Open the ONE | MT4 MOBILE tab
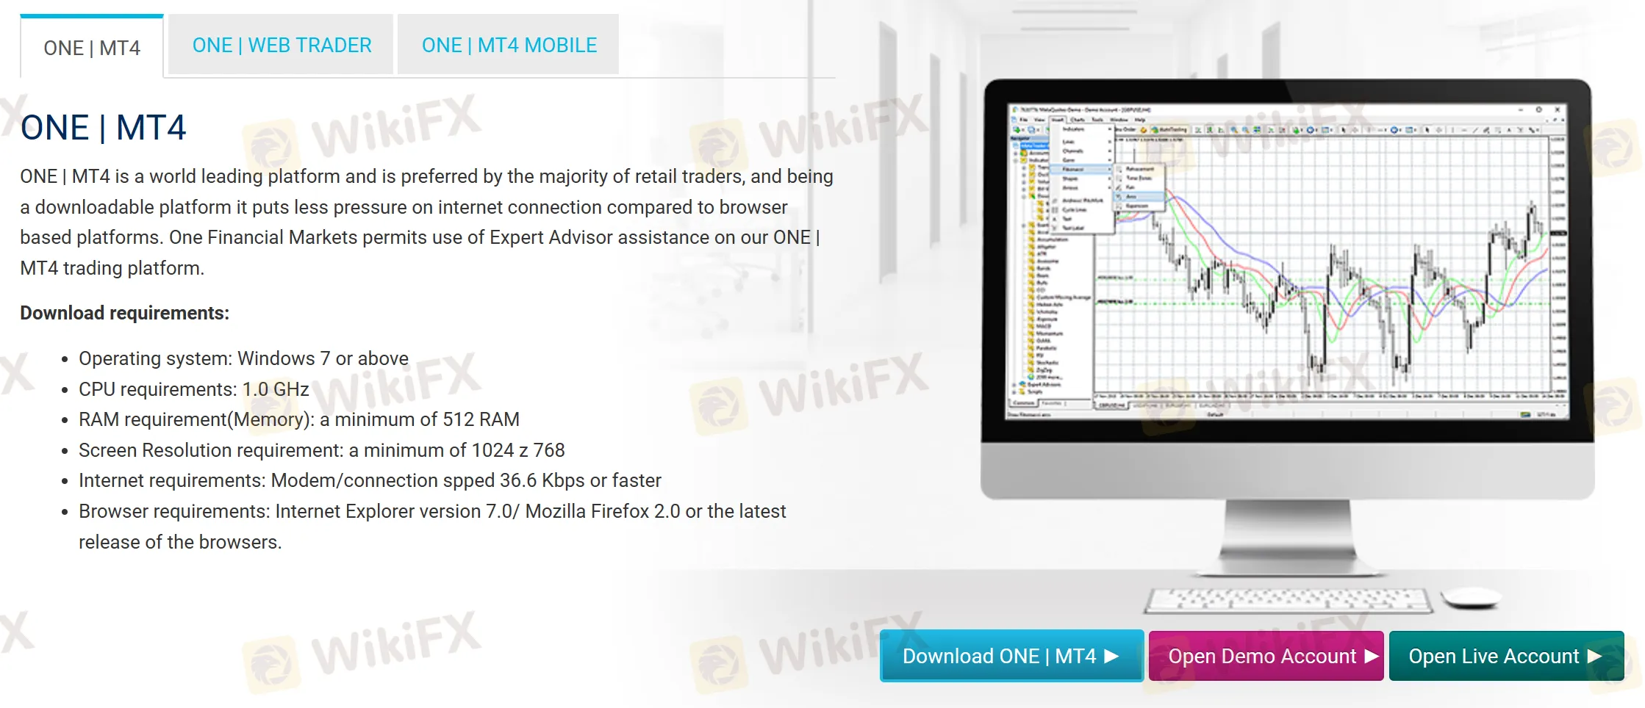Screen dimensions: 1645x708 click(509, 45)
